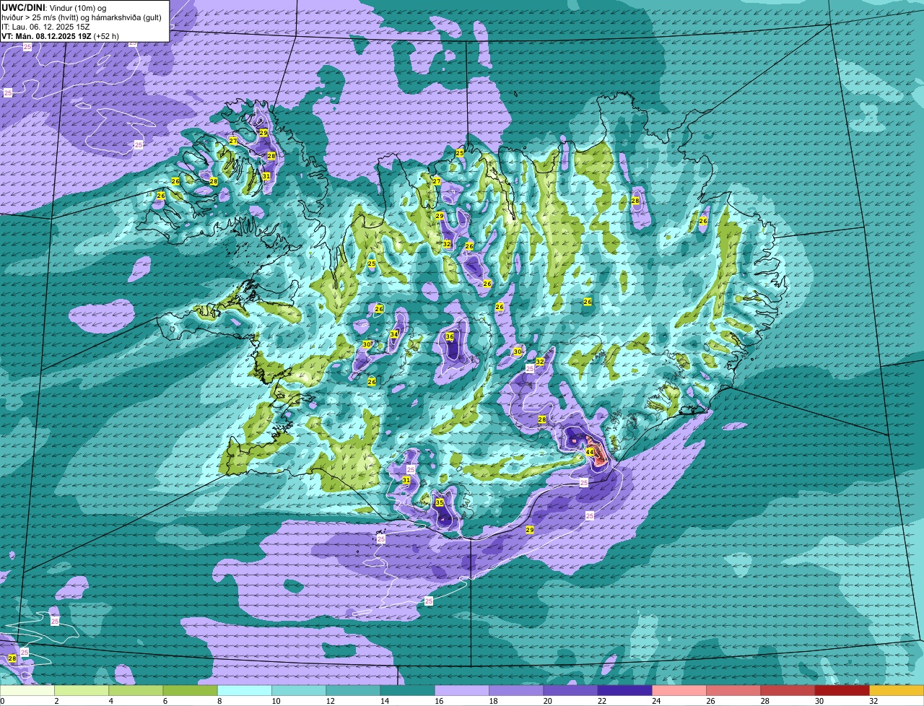
Task: Click the olive green 6–8 legend swatch
Action: [x=191, y=690]
